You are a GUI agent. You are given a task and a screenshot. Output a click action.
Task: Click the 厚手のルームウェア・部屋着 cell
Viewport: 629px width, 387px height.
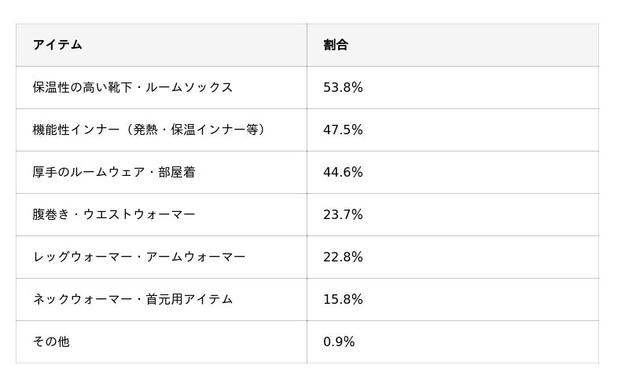pyautogui.click(x=161, y=172)
